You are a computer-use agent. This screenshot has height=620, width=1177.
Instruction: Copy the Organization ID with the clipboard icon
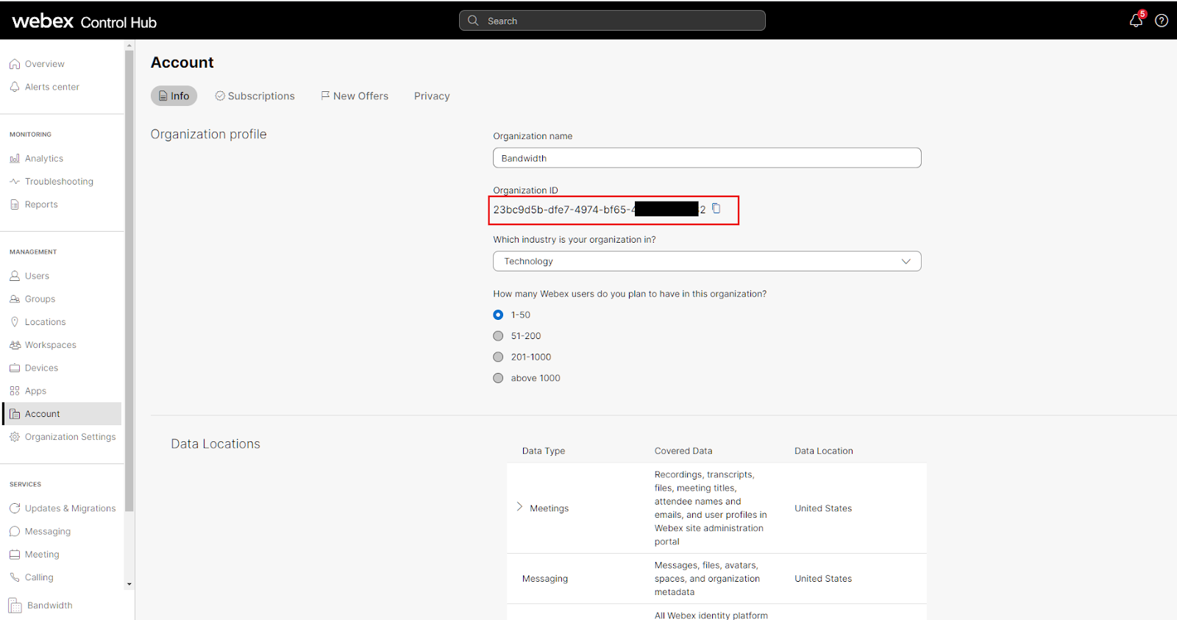[716, 209]
